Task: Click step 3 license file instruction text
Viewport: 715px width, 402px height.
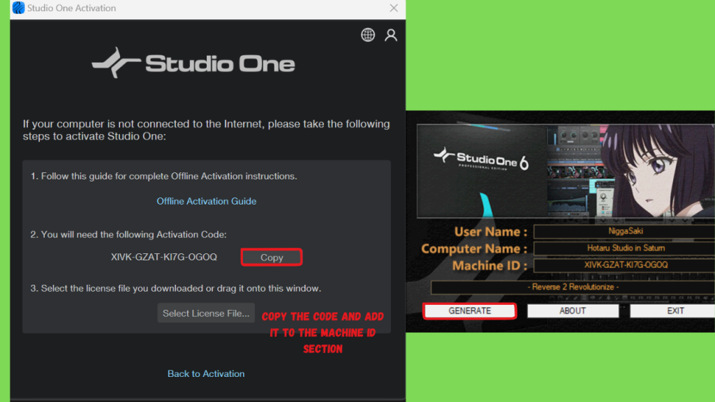Action: 176,288
